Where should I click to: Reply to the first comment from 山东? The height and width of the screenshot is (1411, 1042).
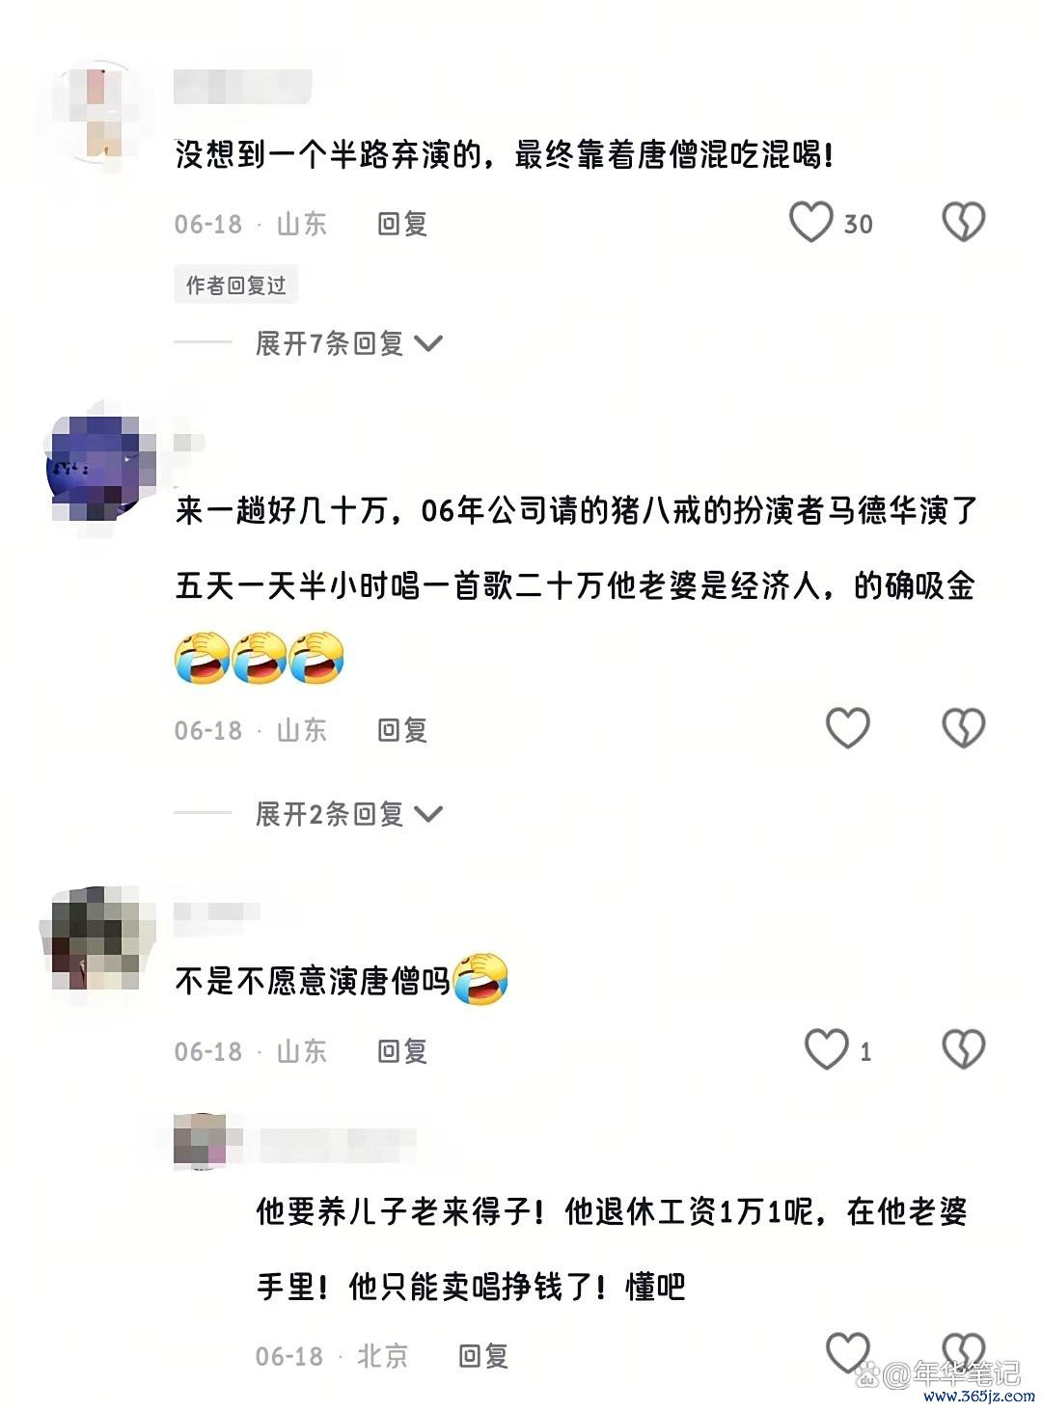click(402, 224)
